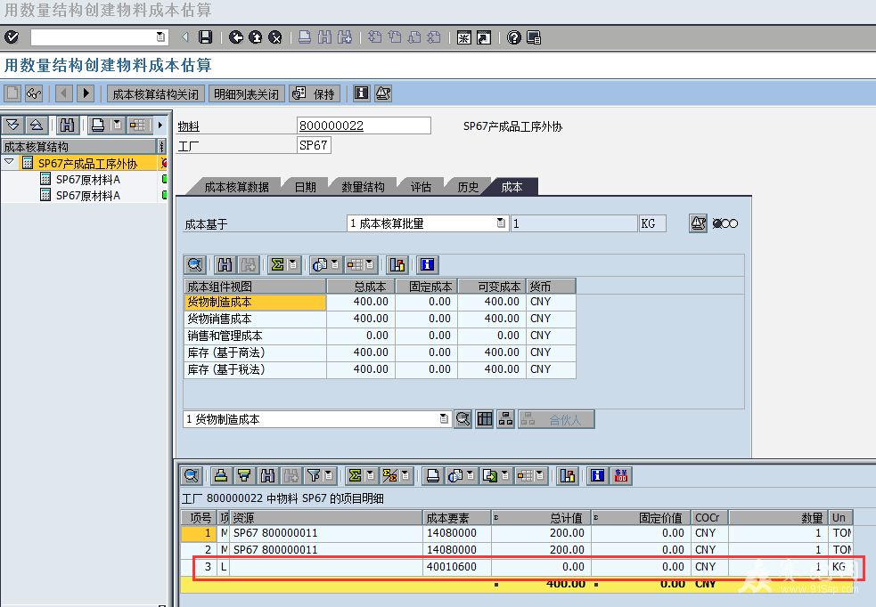Click table grid icon beside view dropdown
Viewport: 876px width, 607px height.
pos(485,418)
